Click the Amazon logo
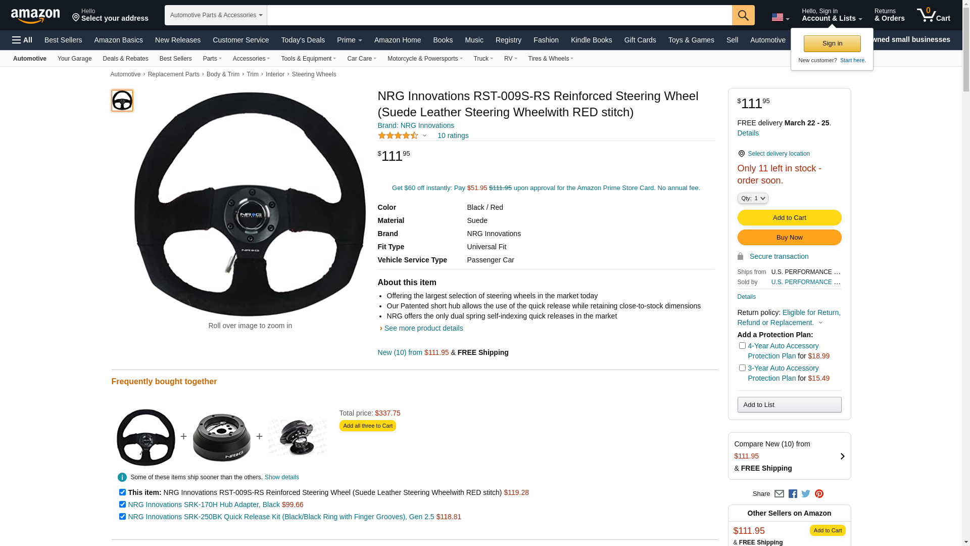 pos(35,16)
